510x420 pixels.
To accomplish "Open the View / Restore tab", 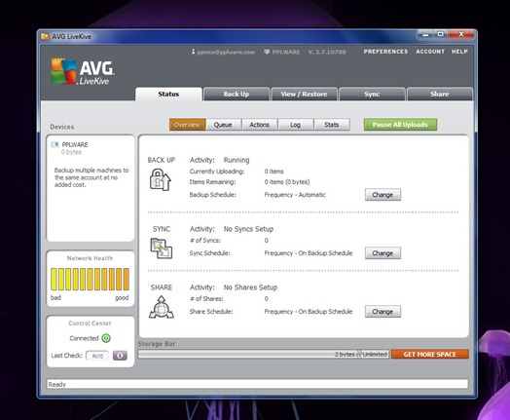I will pos(304,95).
